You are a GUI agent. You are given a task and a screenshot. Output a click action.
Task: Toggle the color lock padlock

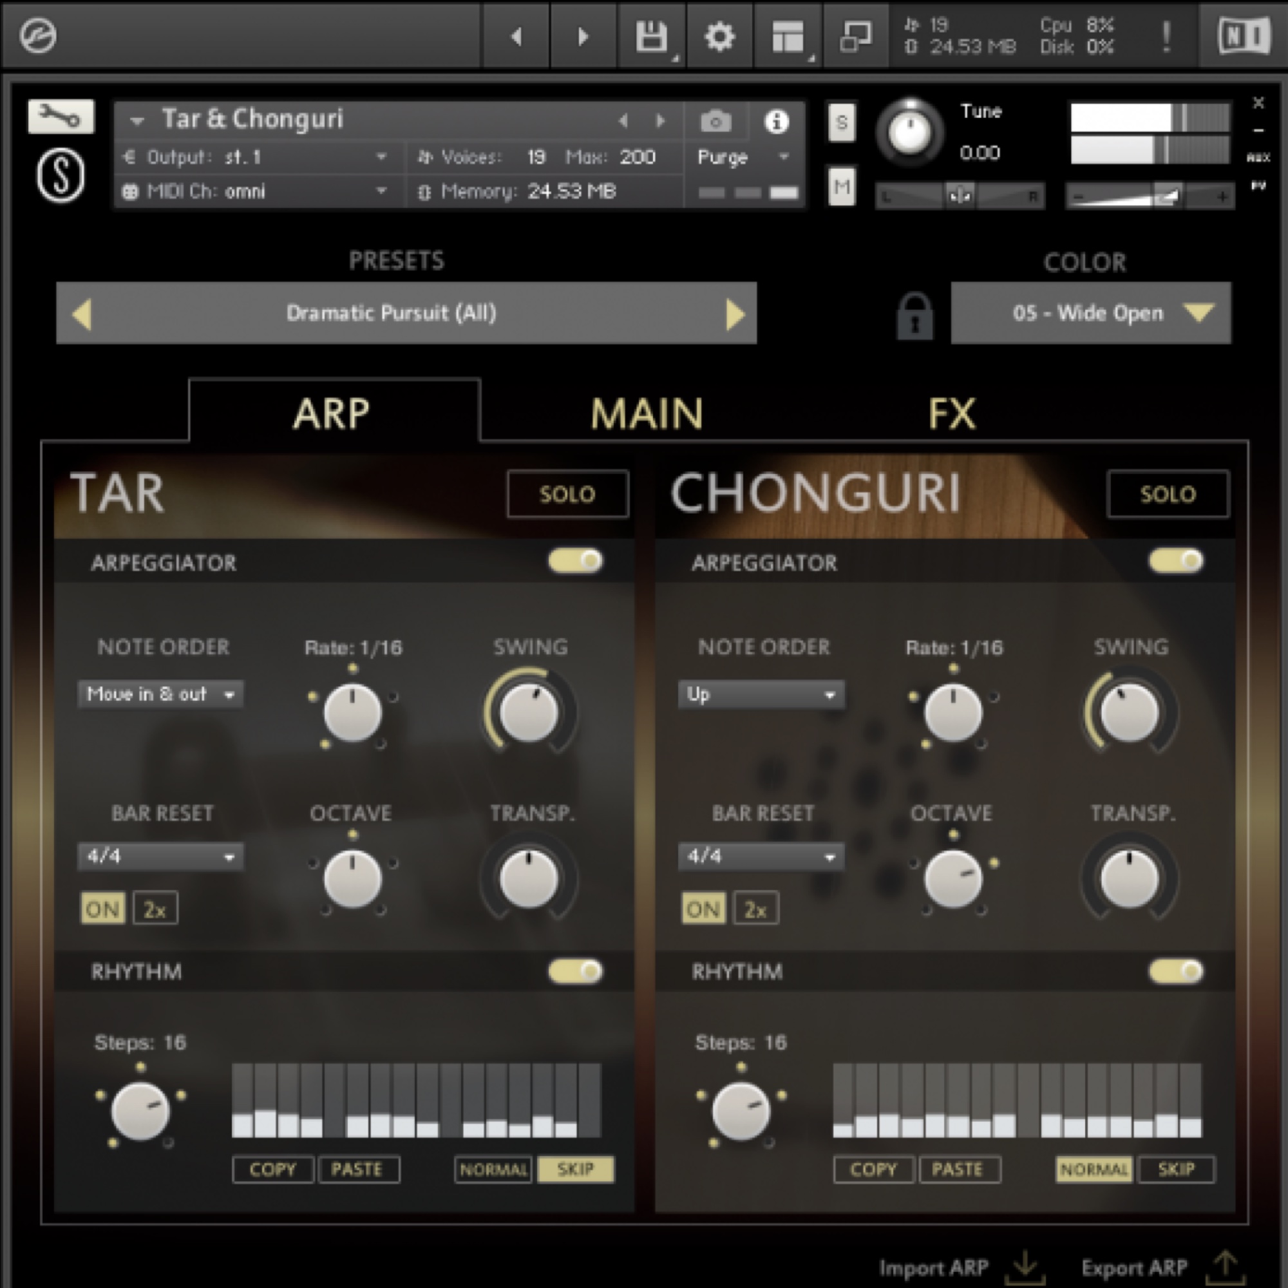pyautogui.click(x=914, y=316)
